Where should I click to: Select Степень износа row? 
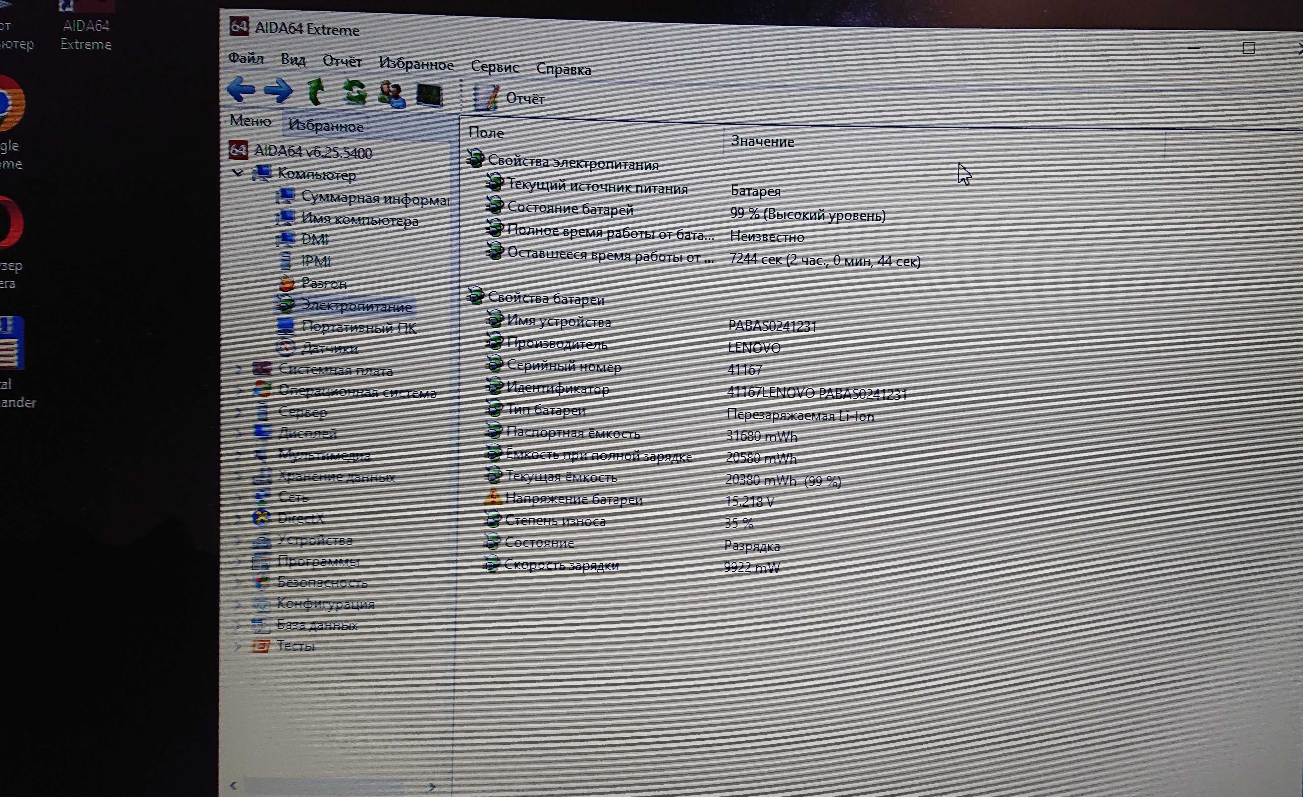618,522
